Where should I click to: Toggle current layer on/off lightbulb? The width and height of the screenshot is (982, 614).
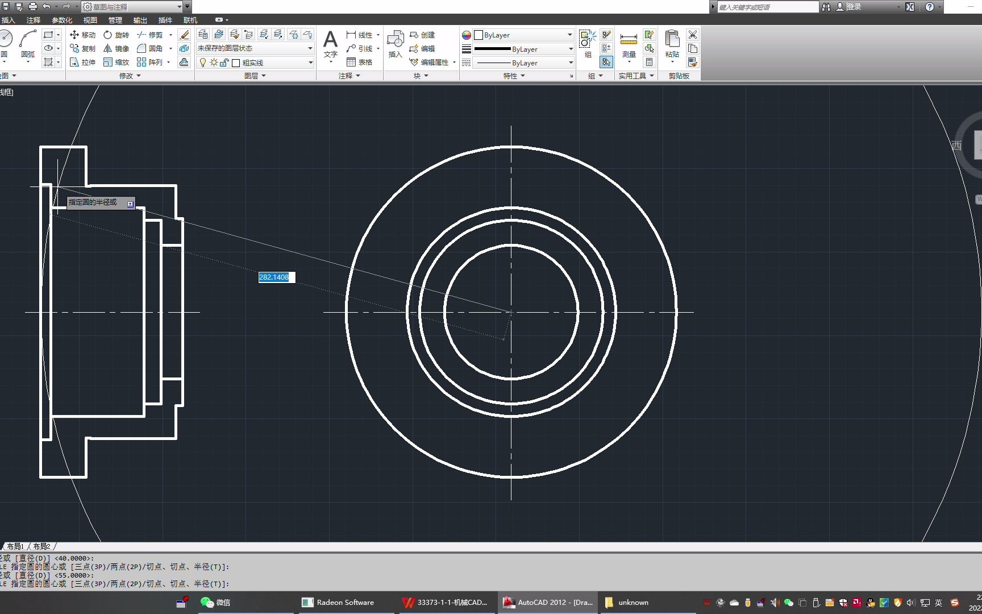[203, 63]
